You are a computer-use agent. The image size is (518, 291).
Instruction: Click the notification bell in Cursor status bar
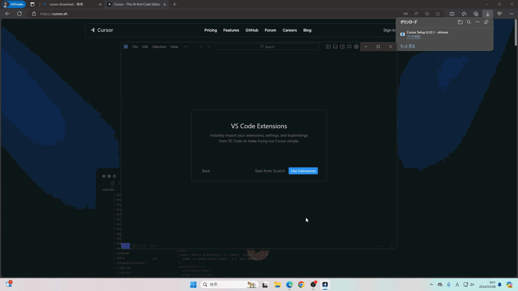point(391,246)
